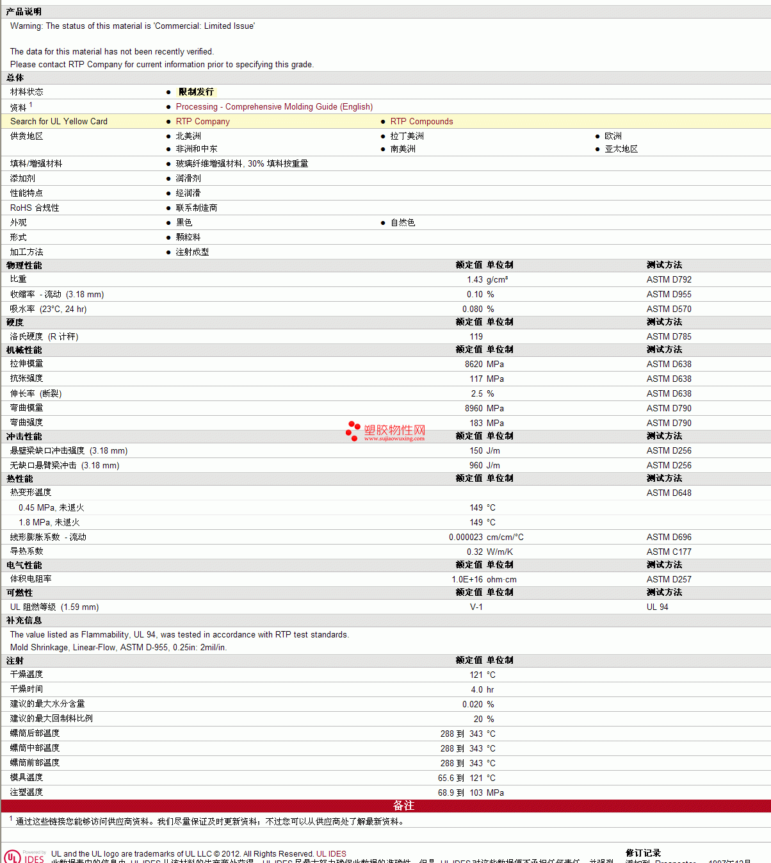771x863 pixels.
Task: Click the 'Search for UL Yellow Card' label
Action: click(59, 122)
